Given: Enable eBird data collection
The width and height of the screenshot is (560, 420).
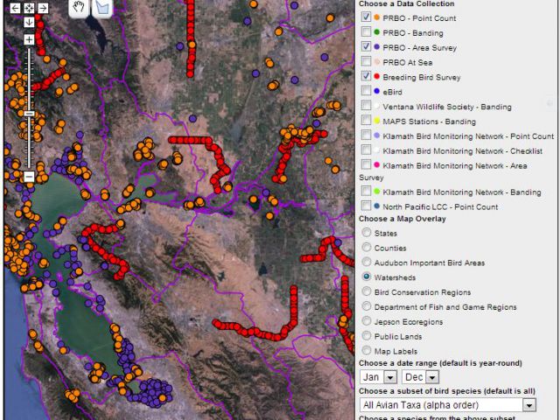Looking at the screenshot, I should [366, 91].
